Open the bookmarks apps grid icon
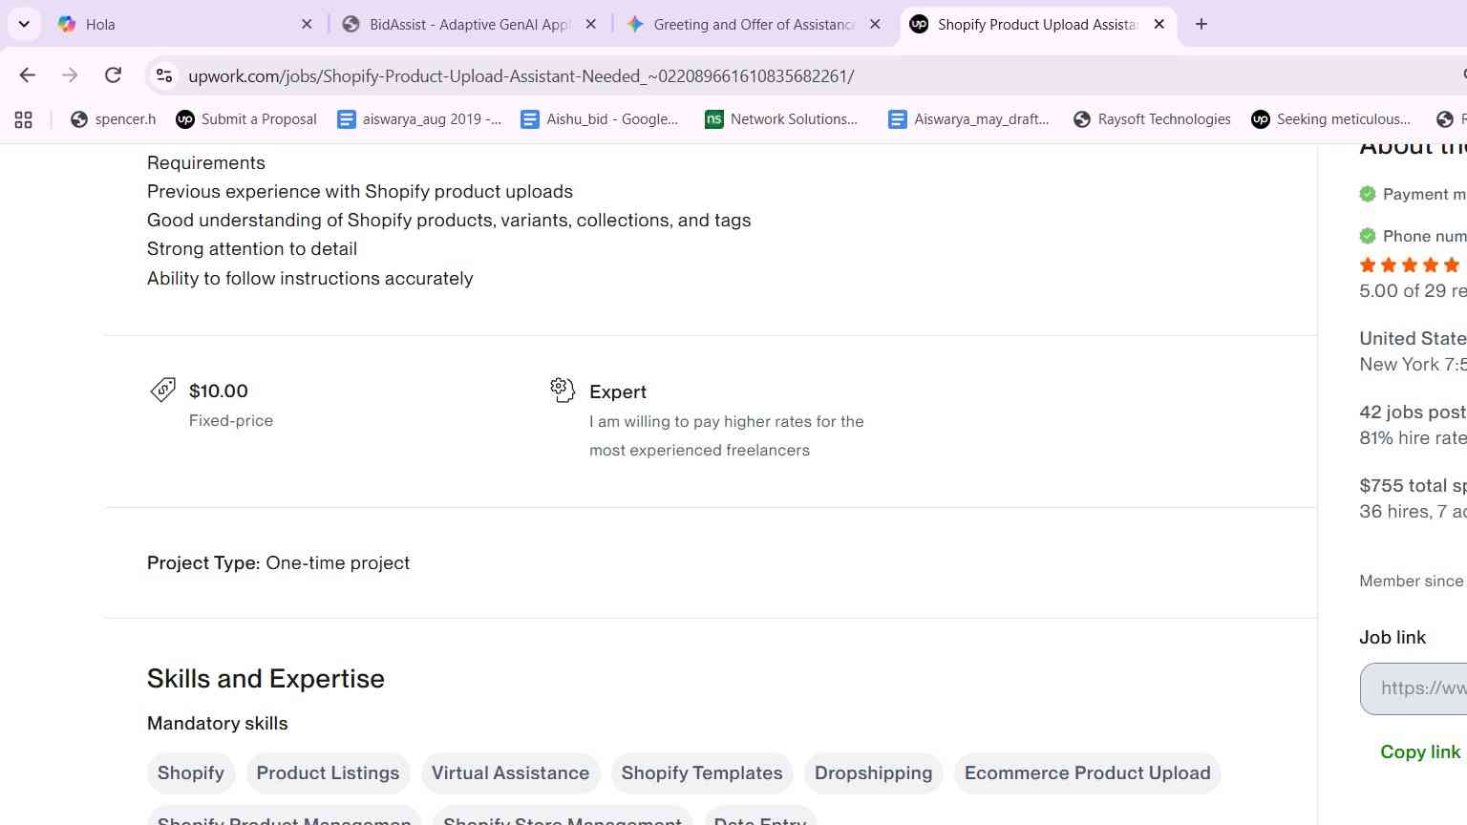The image size is (1467, 825). 24,119
